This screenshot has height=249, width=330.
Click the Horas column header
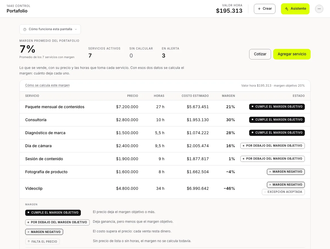point(159,96)
